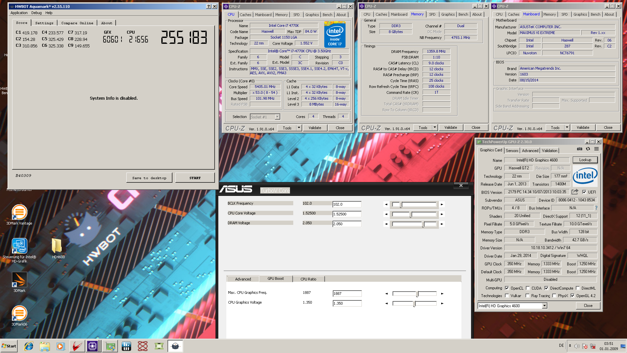Switch to CPU-Z purple chip taskbar icon

coord(93,346)
